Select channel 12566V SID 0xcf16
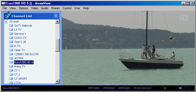Viewport: 196px width, 92px height. [x=26, y=54]
